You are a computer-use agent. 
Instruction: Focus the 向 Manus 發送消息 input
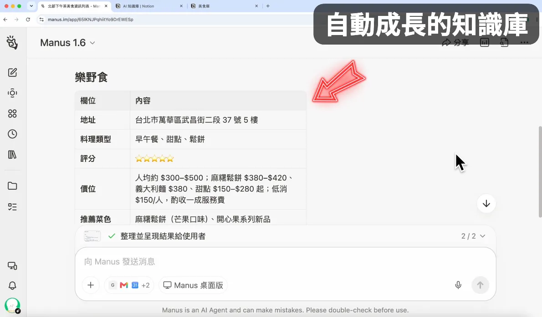point(286,262)
